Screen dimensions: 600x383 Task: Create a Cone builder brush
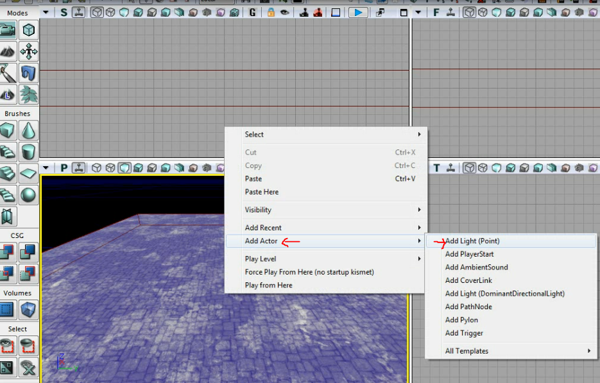29,130
